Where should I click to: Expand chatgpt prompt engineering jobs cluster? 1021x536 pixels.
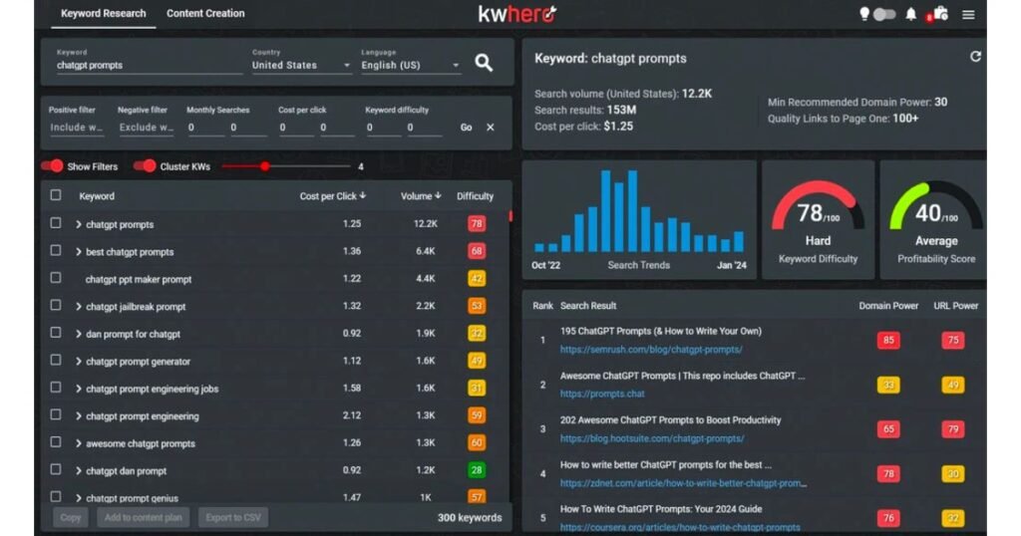[78, 389]
